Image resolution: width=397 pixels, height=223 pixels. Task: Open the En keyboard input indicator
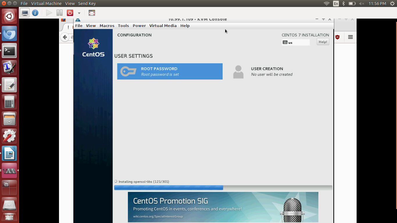(336, 3)
